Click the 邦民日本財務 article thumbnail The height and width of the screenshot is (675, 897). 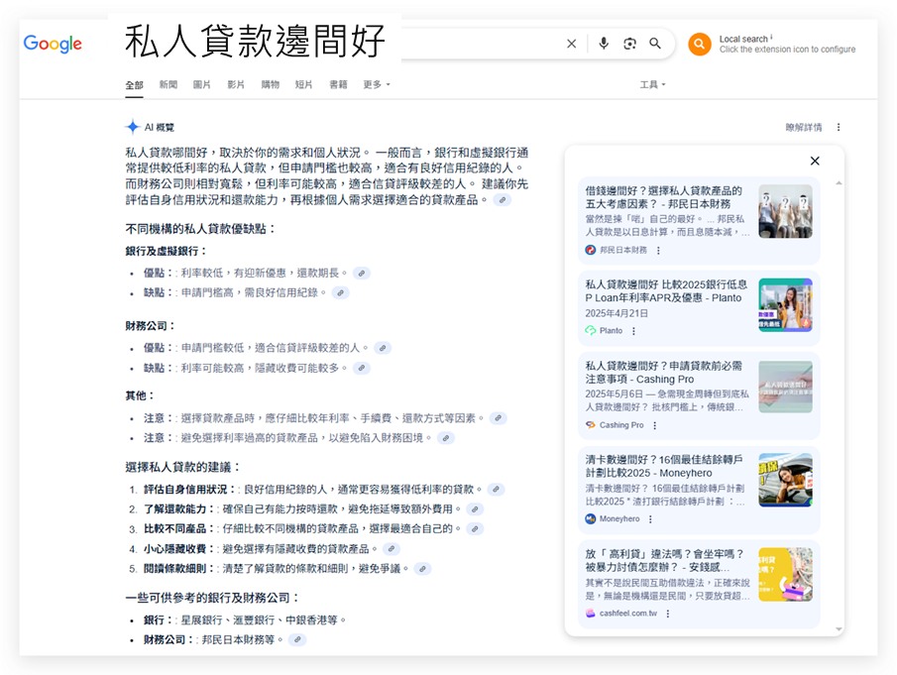pos(785,211)
